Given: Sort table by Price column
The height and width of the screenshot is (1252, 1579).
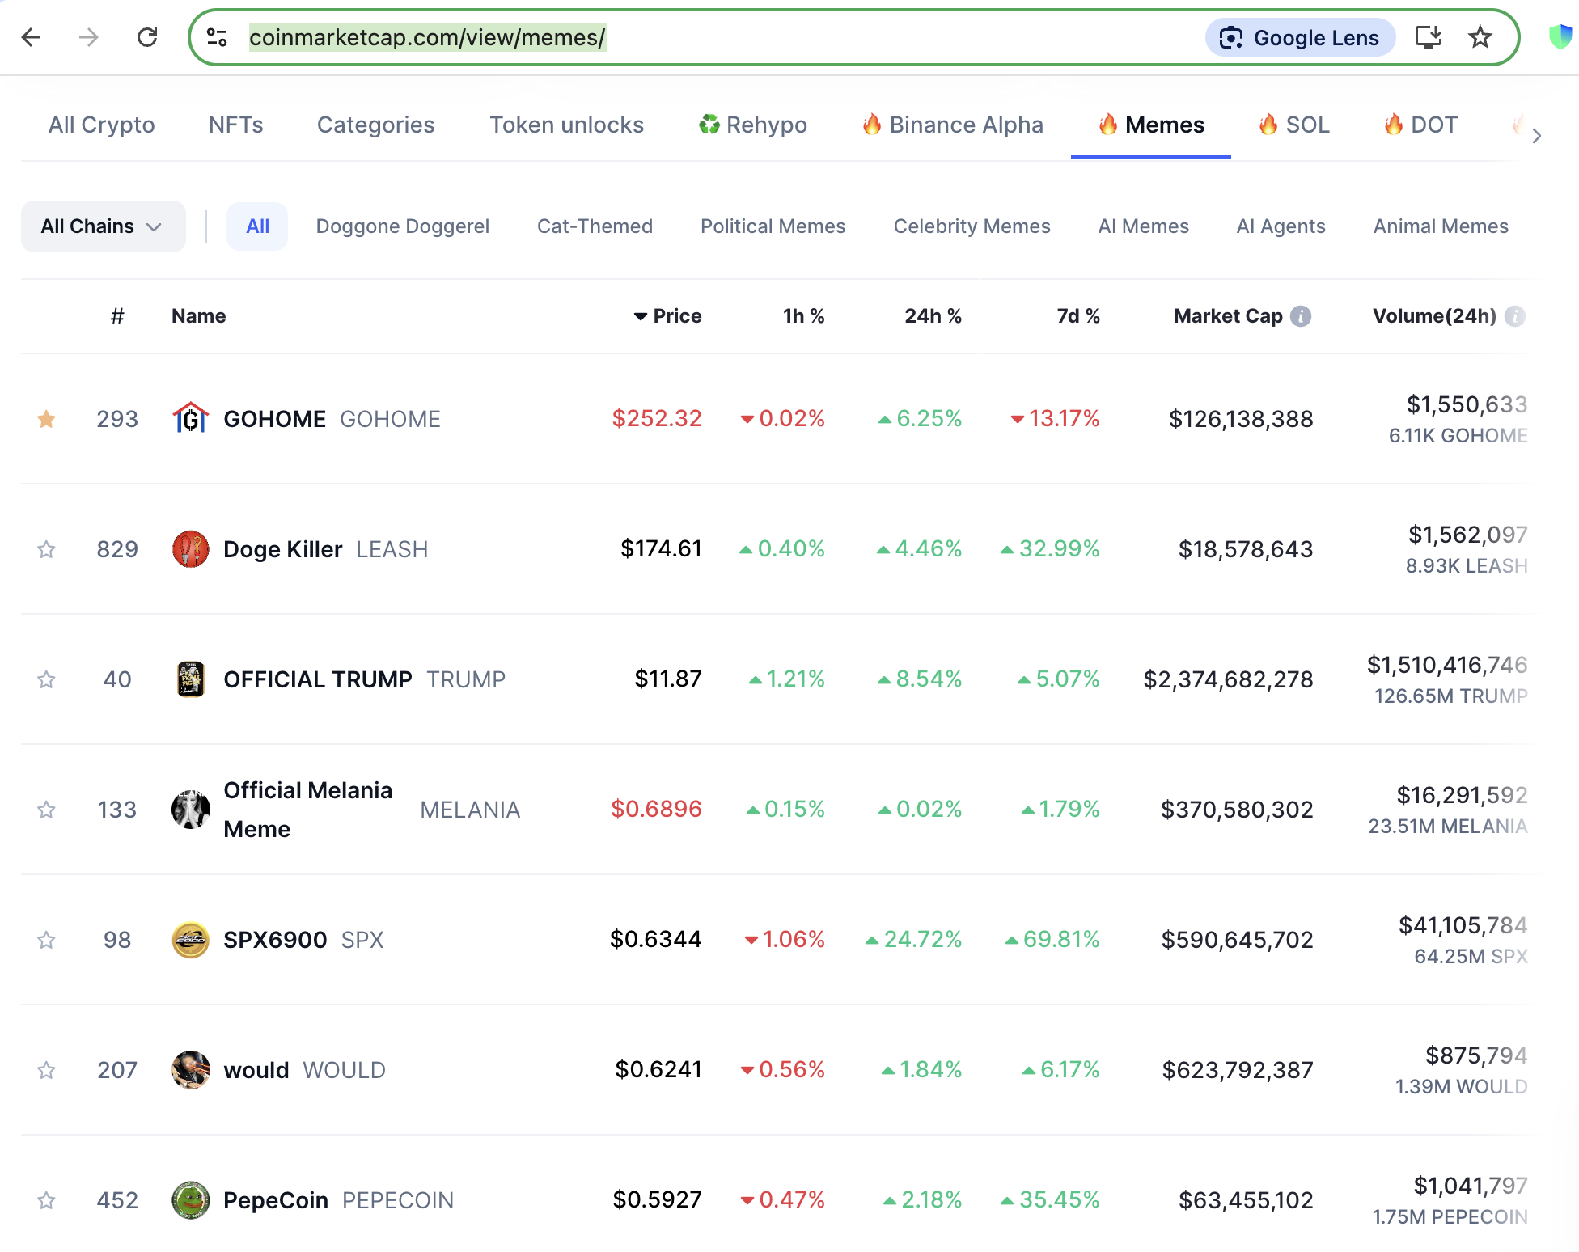Looking at the screenshot, I should tap(667, 316).
